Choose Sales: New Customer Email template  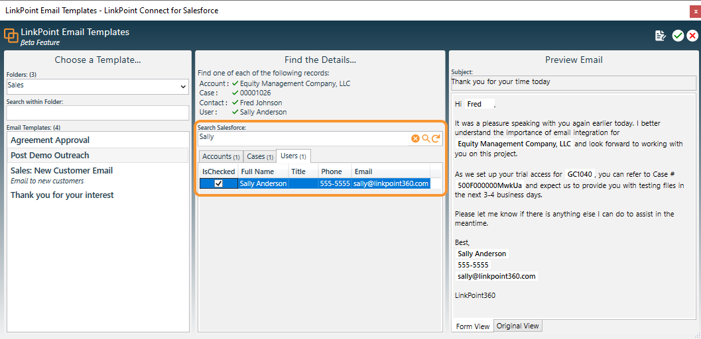[98, 175]
